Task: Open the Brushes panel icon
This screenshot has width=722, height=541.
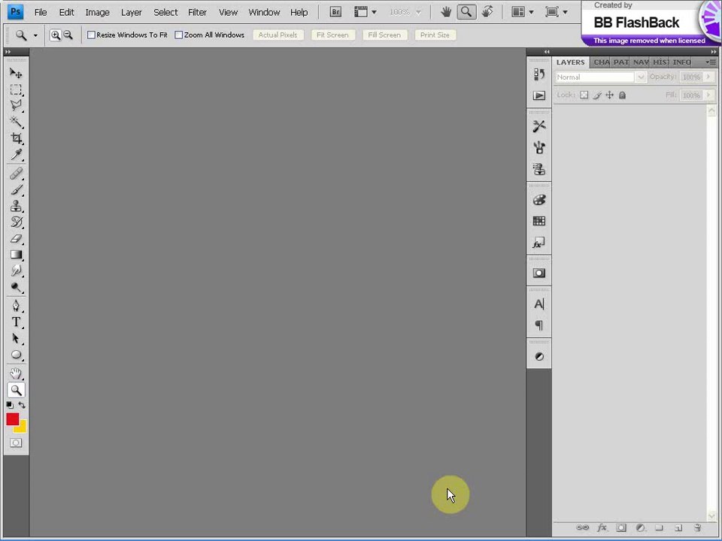Action: (538, 148)
